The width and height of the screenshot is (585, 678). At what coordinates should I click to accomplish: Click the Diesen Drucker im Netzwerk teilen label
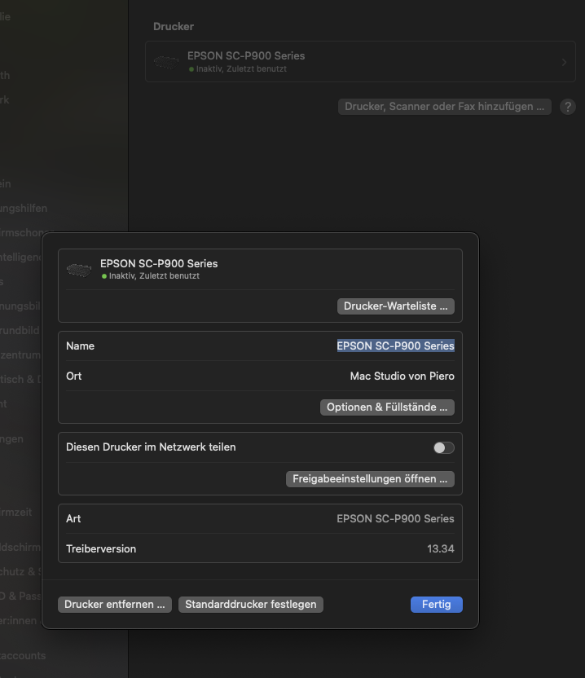point(151,447)
